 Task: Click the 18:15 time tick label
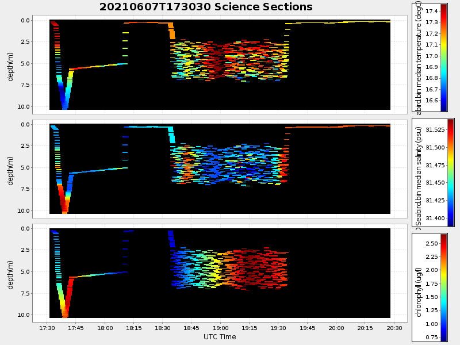(134, 328)
